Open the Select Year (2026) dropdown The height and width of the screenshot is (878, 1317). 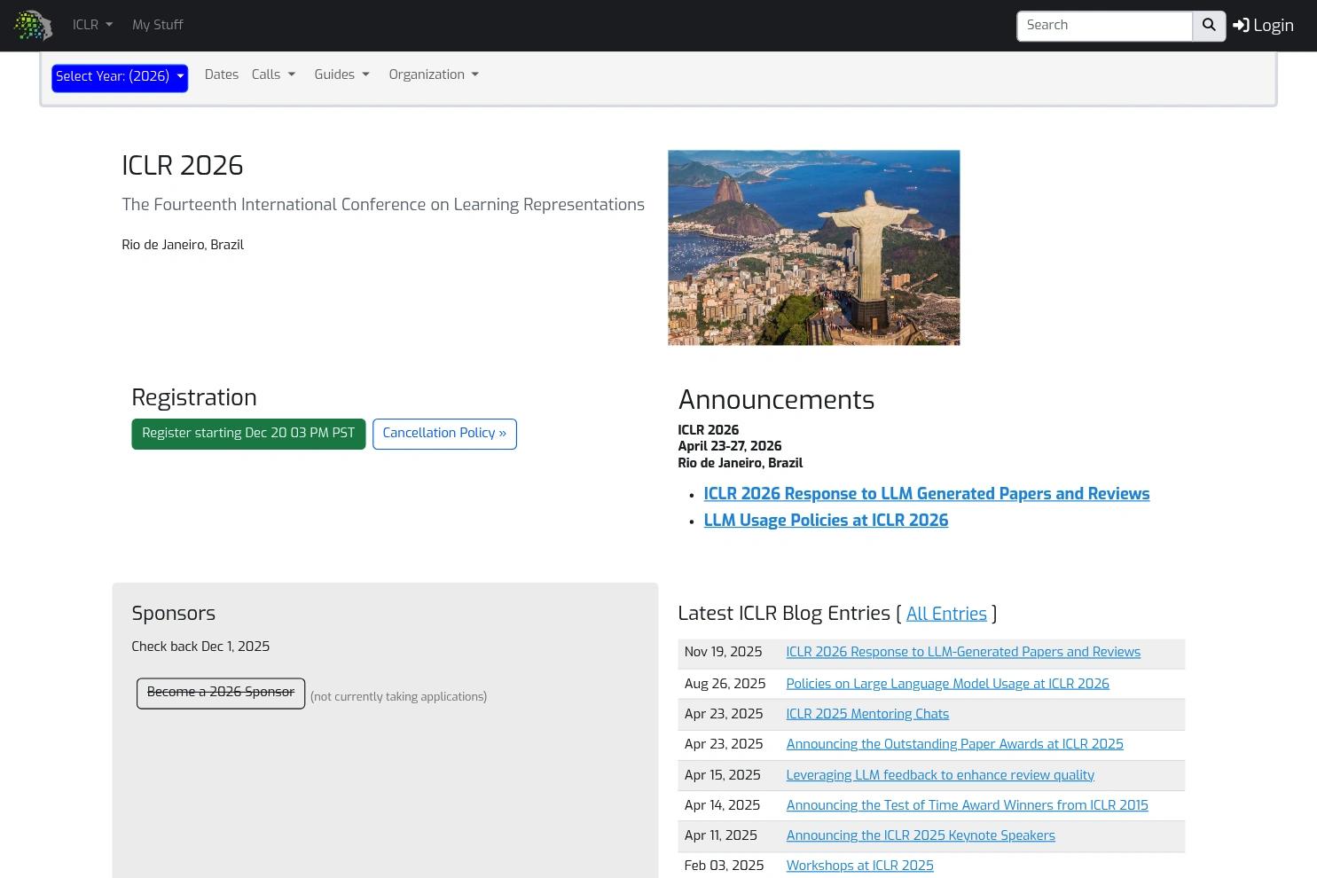pyautogui.click(x=120, y=77)
